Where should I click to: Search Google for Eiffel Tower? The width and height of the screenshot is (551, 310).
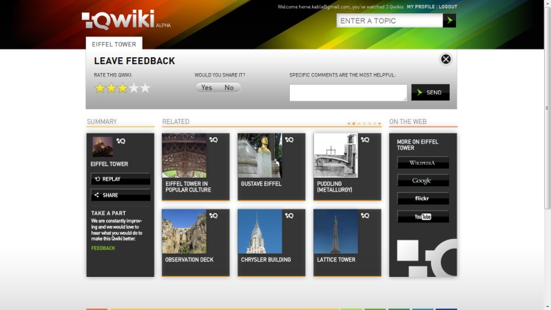pos(423,180)
